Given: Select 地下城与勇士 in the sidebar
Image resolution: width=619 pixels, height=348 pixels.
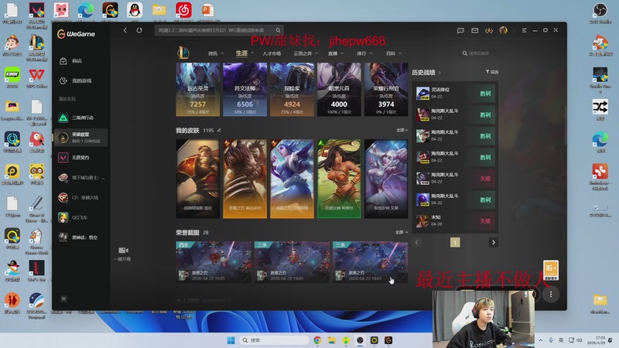Looking at the screenshot, I should [x=80, y=178].
